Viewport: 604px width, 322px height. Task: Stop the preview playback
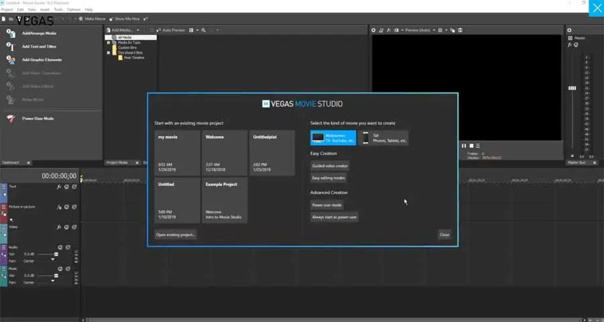pyautogui.click(x=471, y=146)
